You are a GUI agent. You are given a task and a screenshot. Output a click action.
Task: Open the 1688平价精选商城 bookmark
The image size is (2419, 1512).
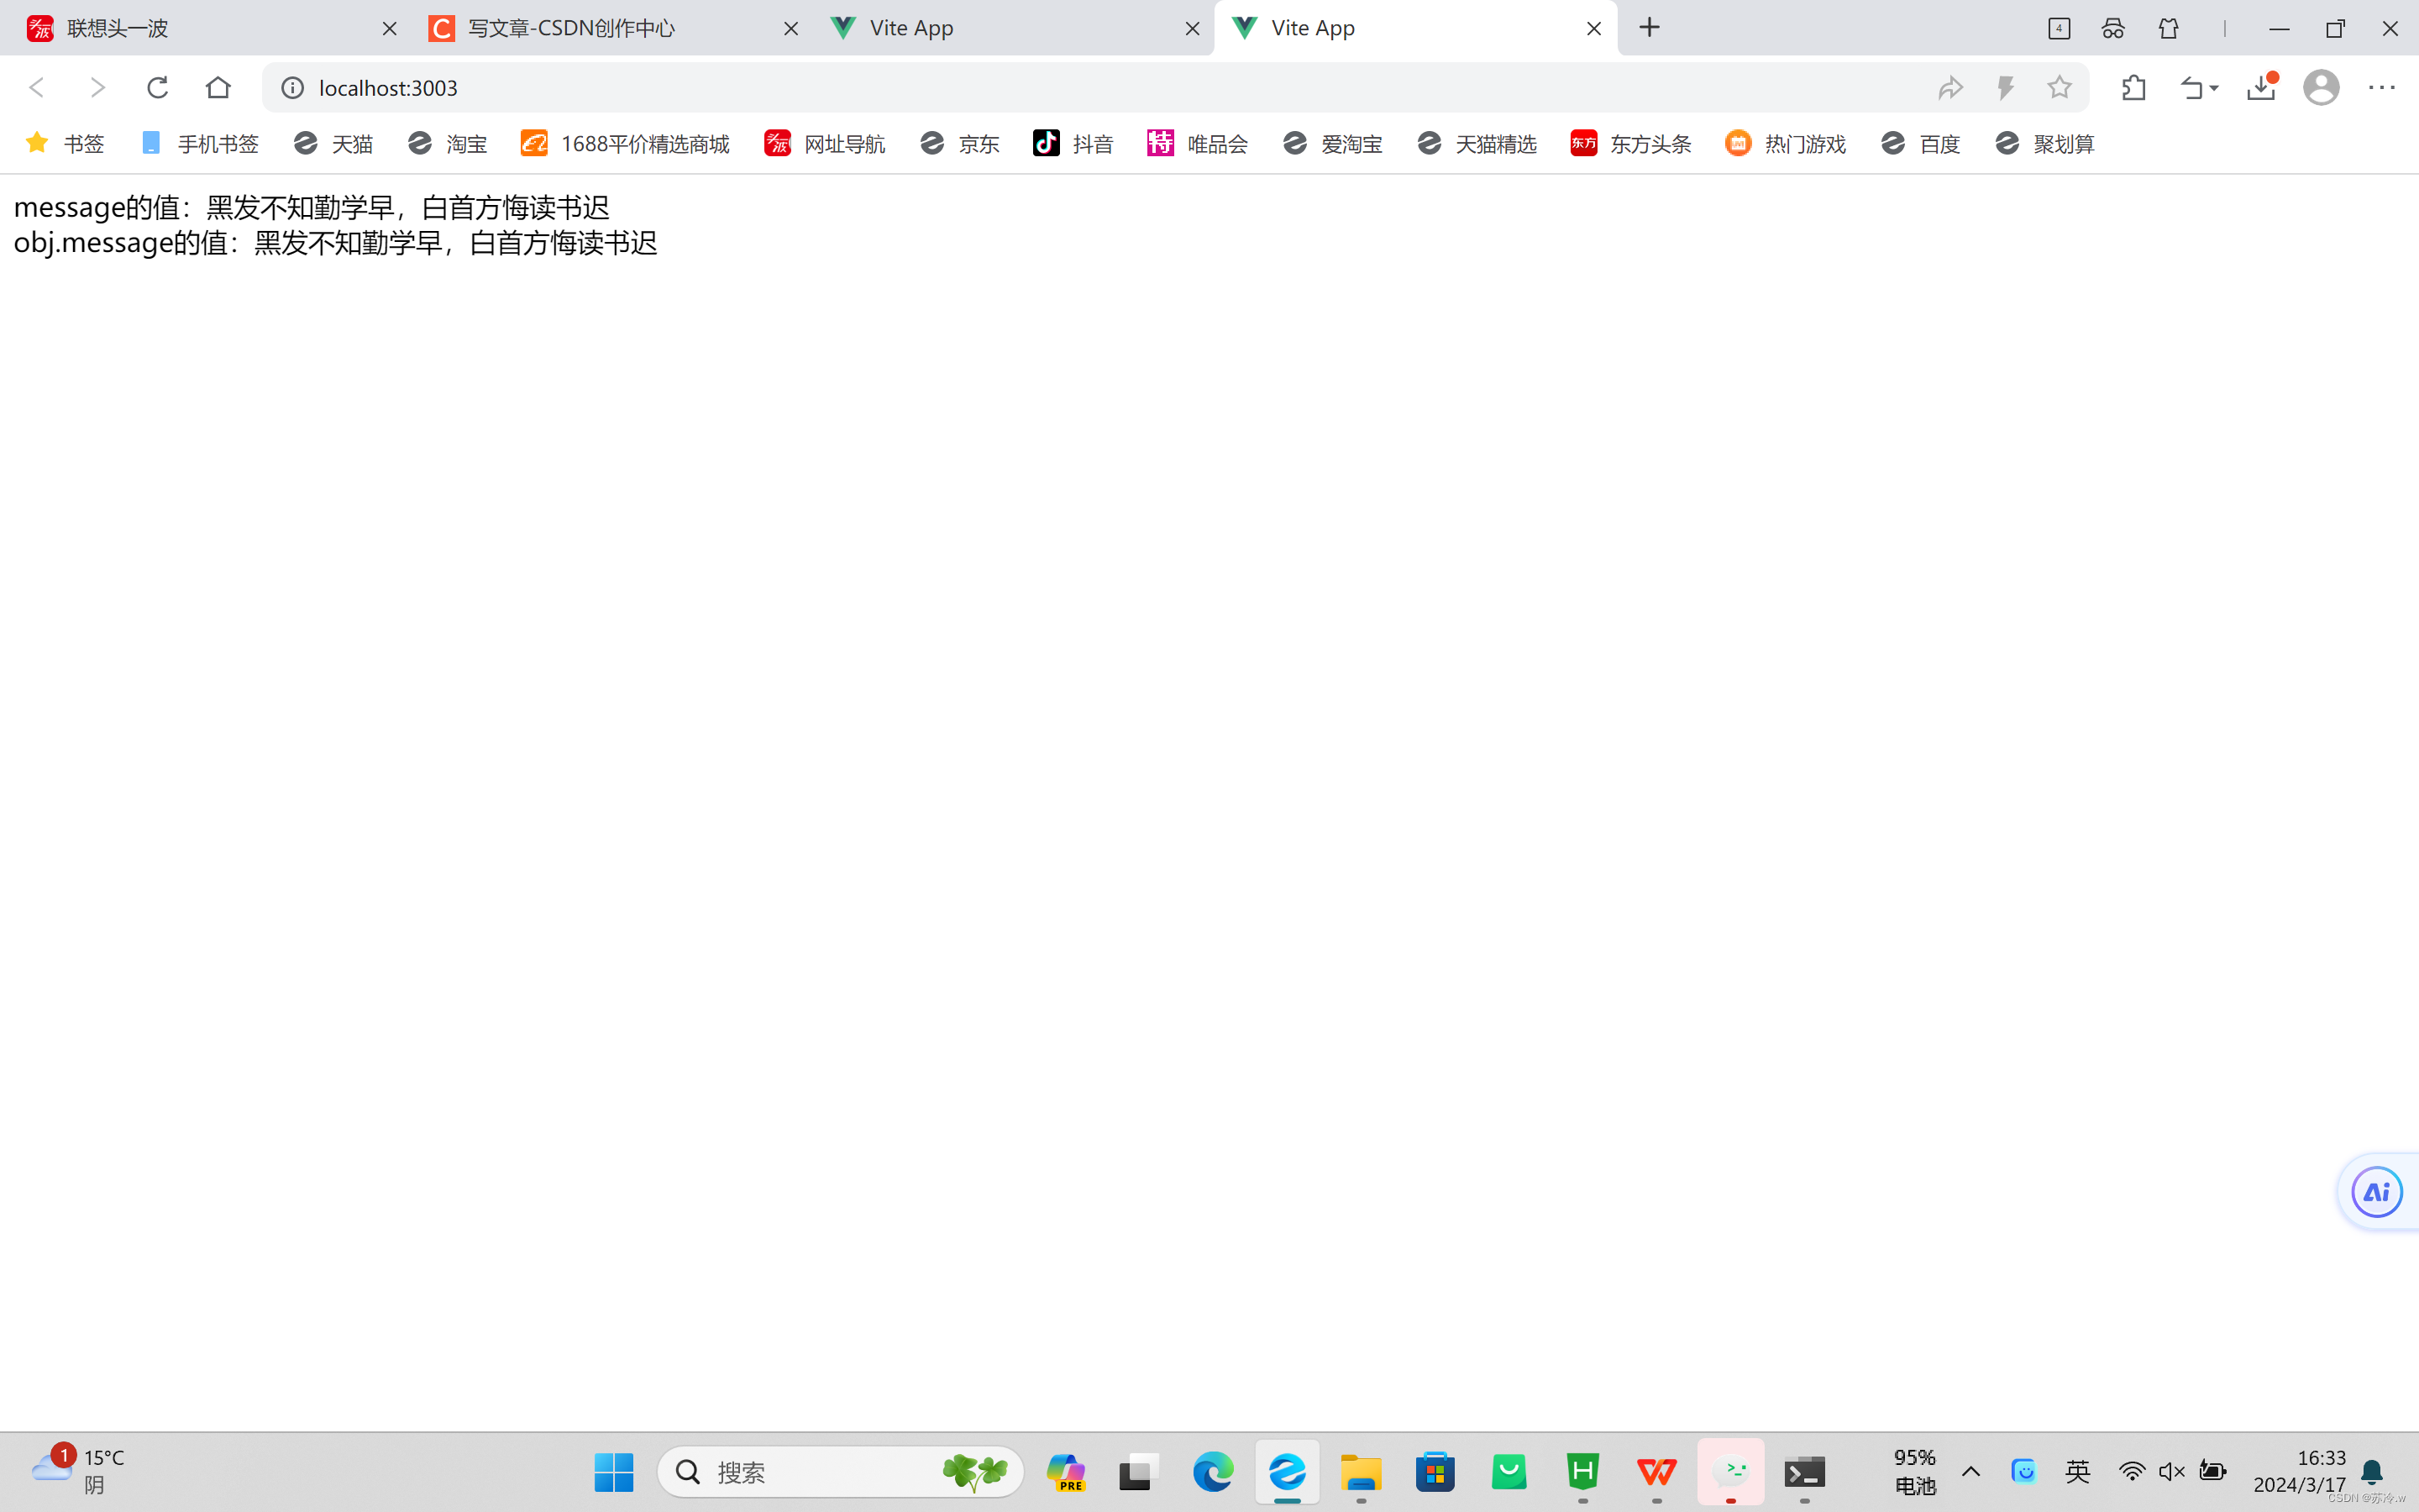[x=626, y=144]
